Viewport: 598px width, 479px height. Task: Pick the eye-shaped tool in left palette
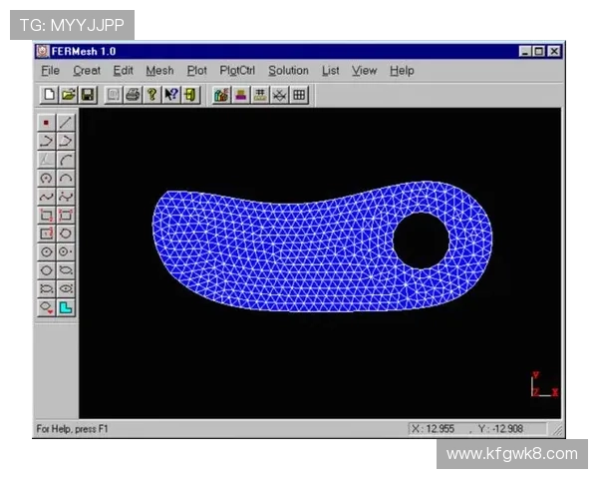point(66,288)
